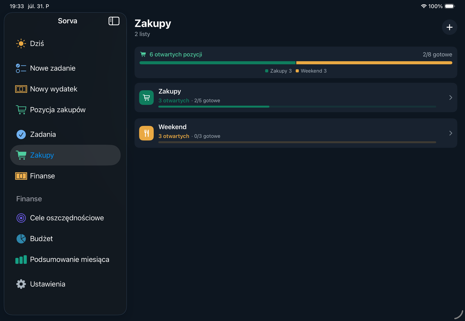Click the banknote icon beside sidebar Finanse item
The image size is (465, 321).
[x=21, y=176]
